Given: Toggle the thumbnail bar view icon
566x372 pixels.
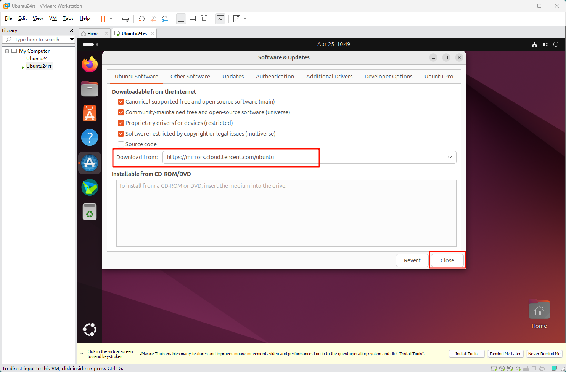Looking at the screenshot, I should [x=193, y=18].
